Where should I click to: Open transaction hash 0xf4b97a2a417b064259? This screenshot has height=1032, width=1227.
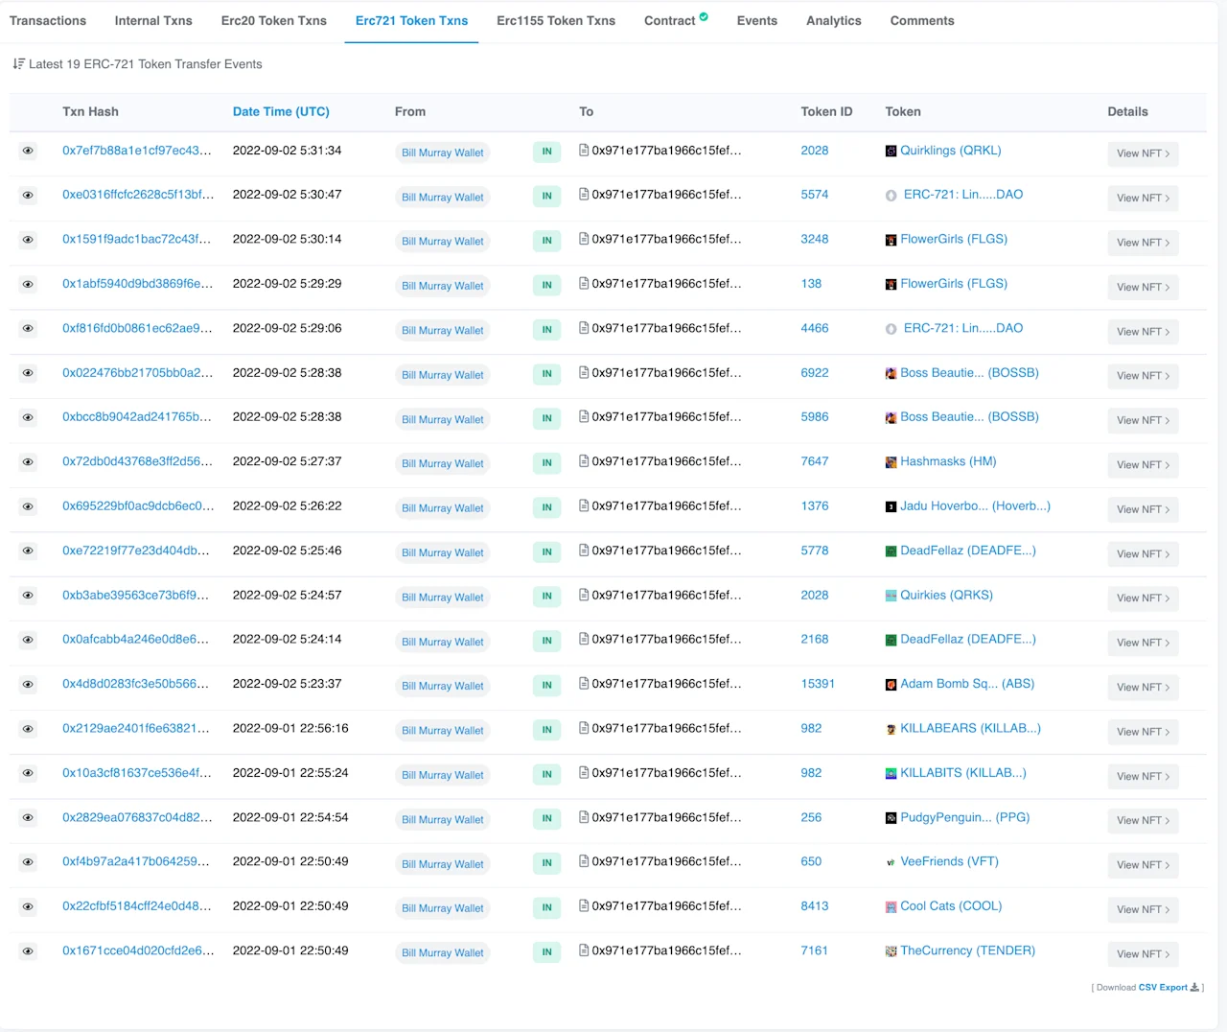pyautogui.click(x=135, y=862)
